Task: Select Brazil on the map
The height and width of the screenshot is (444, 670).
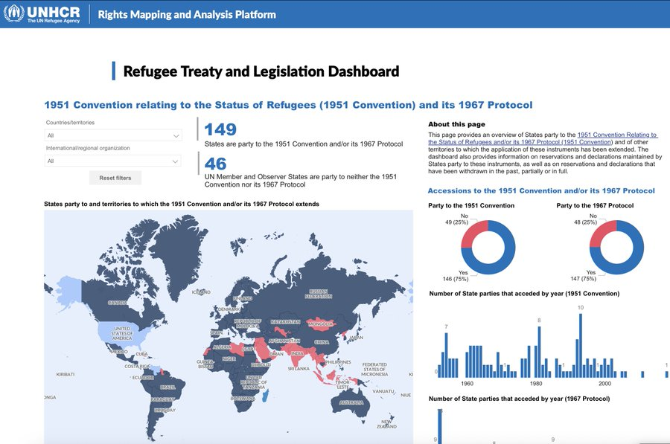Action: tap(167, 387)
